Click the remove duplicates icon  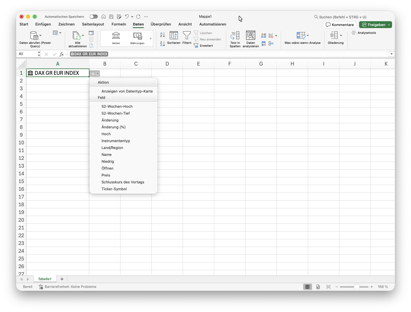264,44
